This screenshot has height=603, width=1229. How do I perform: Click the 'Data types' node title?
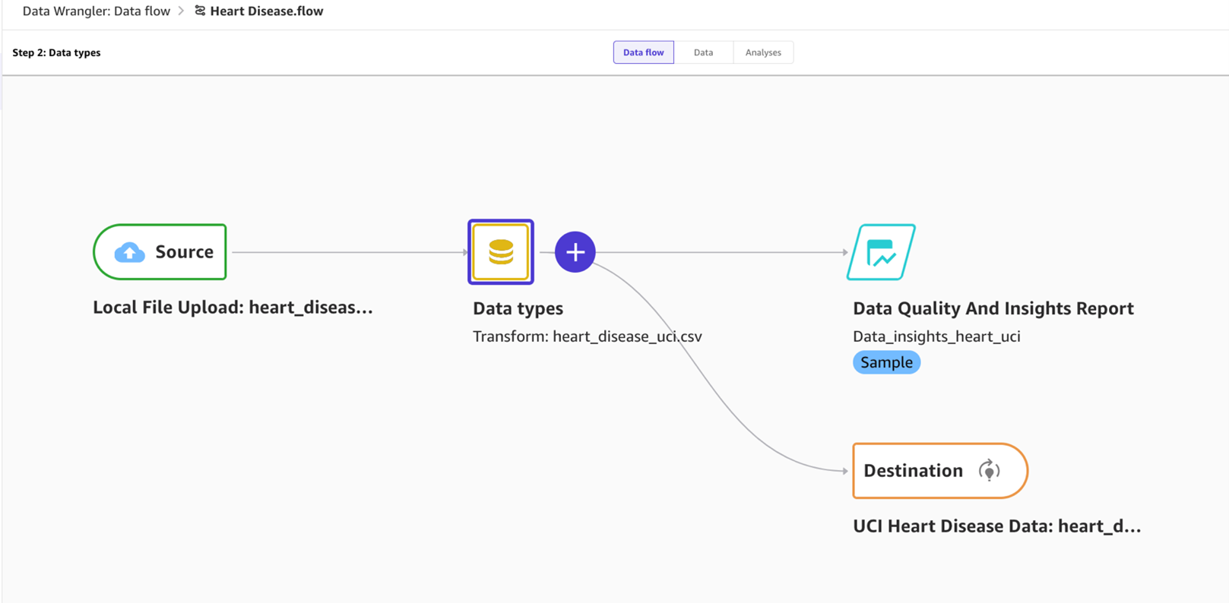tap(518, 308)
